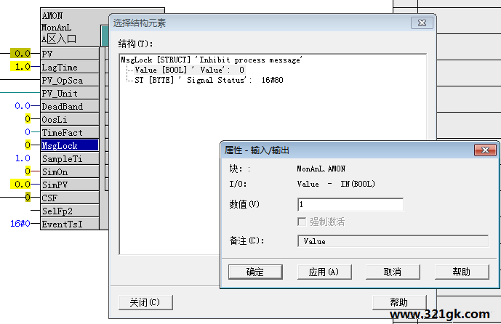Click 关闭(C) in 选择结构元素 dialog

[145, 302]
